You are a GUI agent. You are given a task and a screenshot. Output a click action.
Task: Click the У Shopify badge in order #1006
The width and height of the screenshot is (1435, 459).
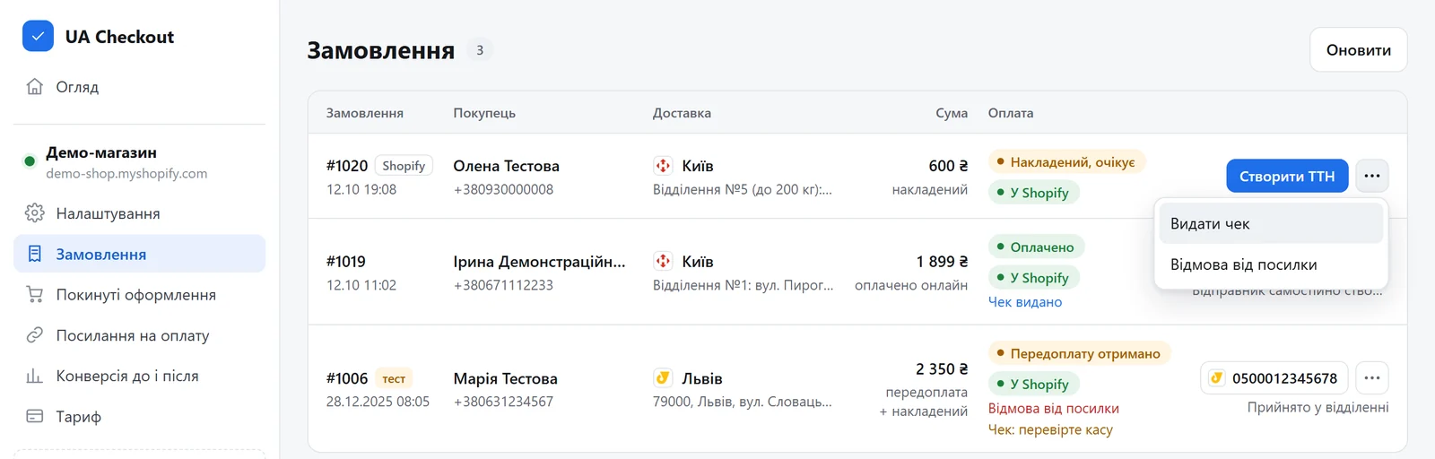(x=1033, y=384)
